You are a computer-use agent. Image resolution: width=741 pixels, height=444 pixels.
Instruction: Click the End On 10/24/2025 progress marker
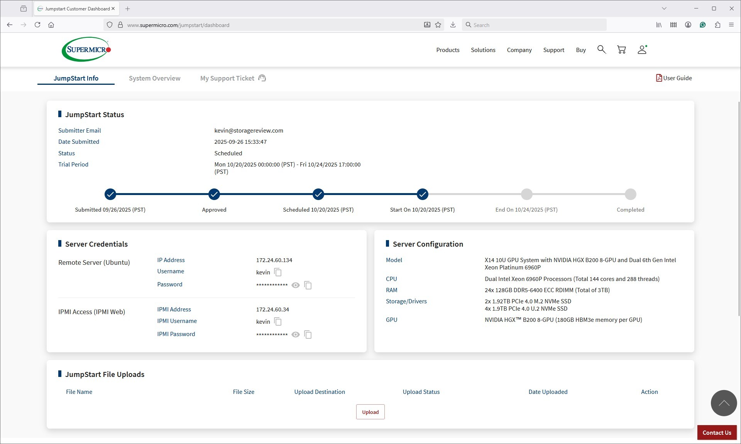(526, 195)
